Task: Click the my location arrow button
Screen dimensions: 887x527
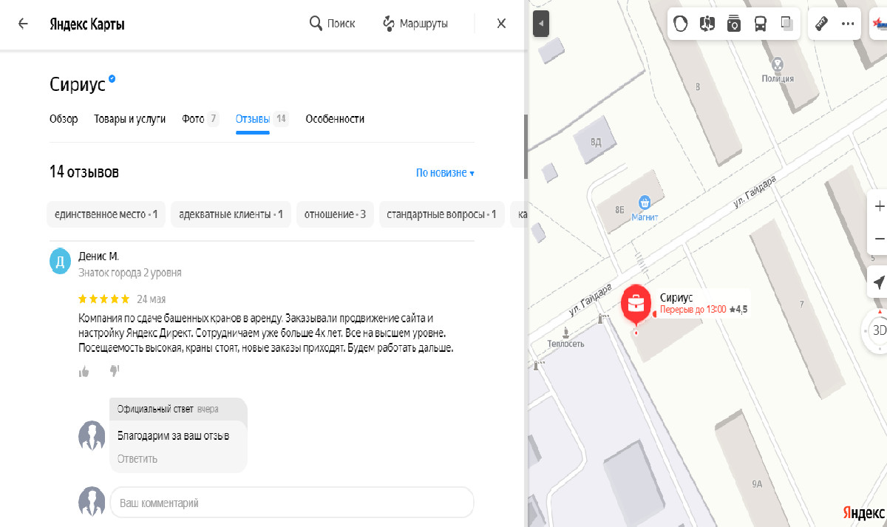Action: click(x=879, y=282)
